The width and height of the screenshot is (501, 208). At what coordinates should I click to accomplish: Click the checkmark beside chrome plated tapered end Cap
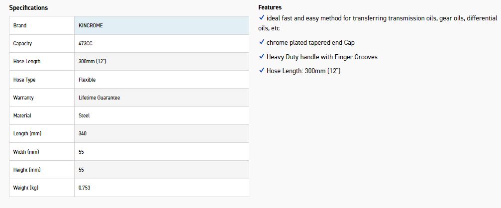(x=262, y=42)
